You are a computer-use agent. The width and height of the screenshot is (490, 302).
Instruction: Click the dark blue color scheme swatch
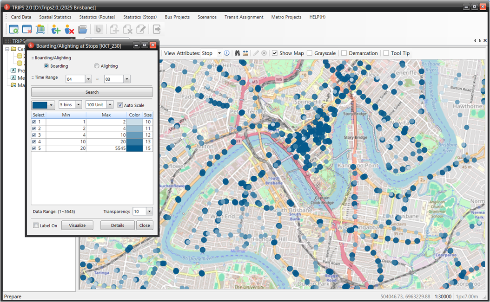pyautogui.click(x=40, y=105)
